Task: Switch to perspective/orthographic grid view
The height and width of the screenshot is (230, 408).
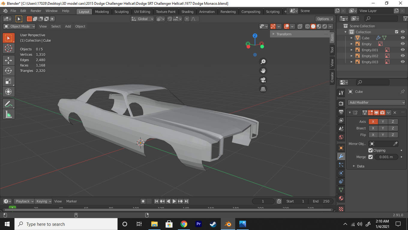Action: [x=263, y=89]
